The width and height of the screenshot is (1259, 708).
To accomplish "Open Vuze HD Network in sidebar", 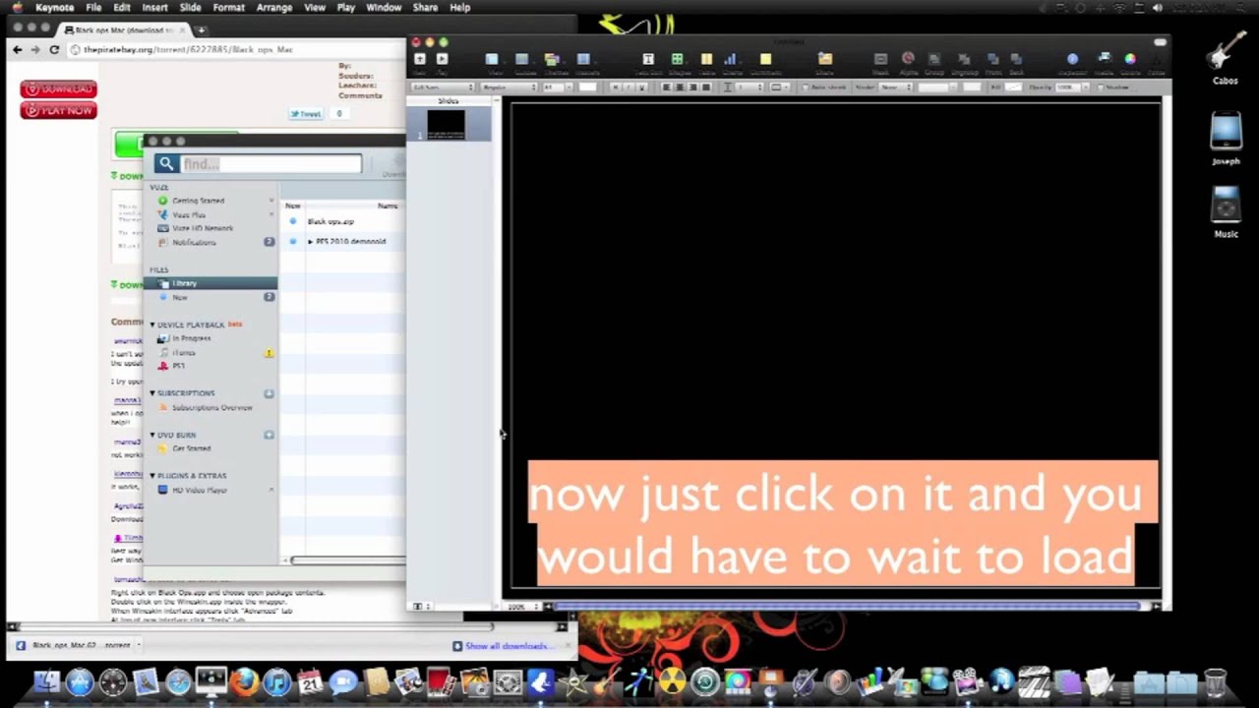I will [x=203, y=228].
